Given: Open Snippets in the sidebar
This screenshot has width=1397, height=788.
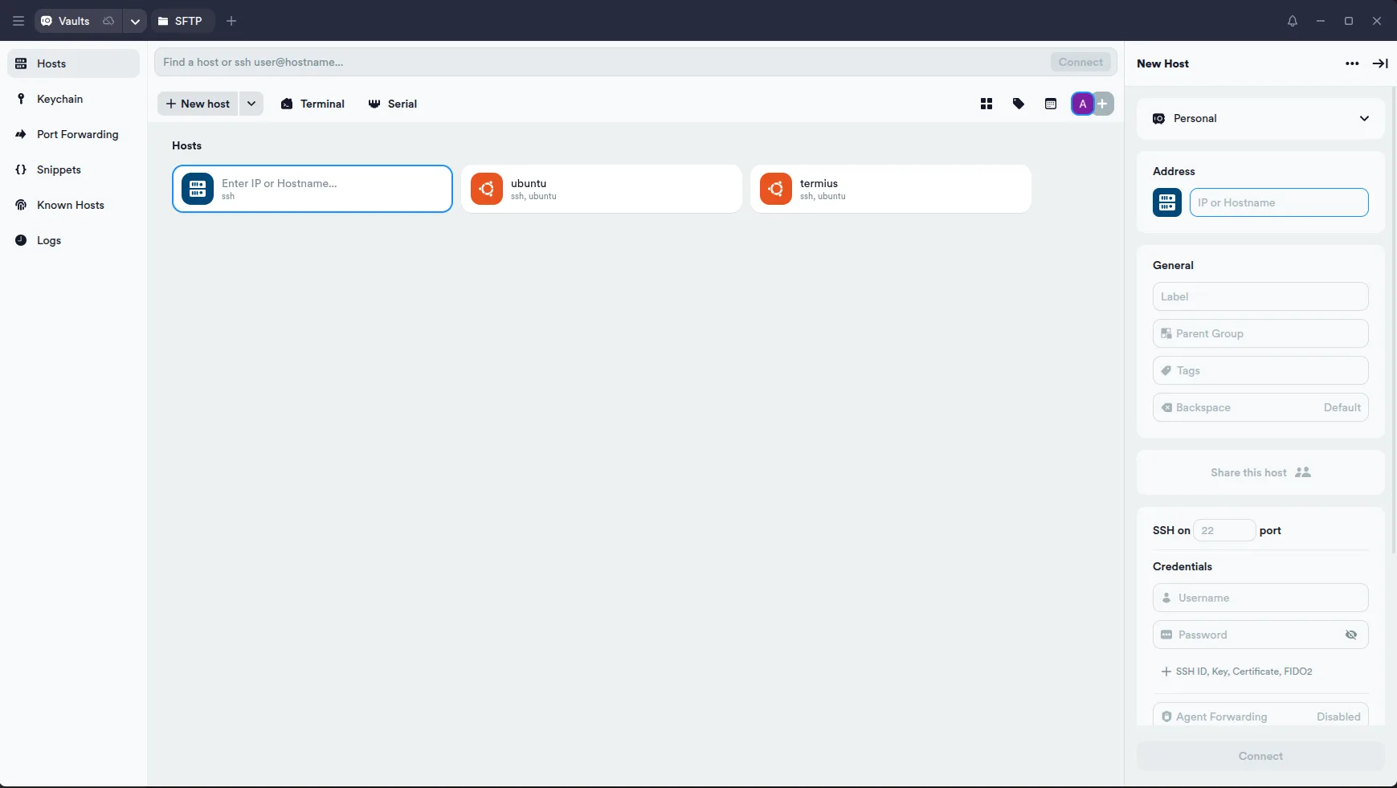Looking at the screenshot, I should click(x=74, y=169).
